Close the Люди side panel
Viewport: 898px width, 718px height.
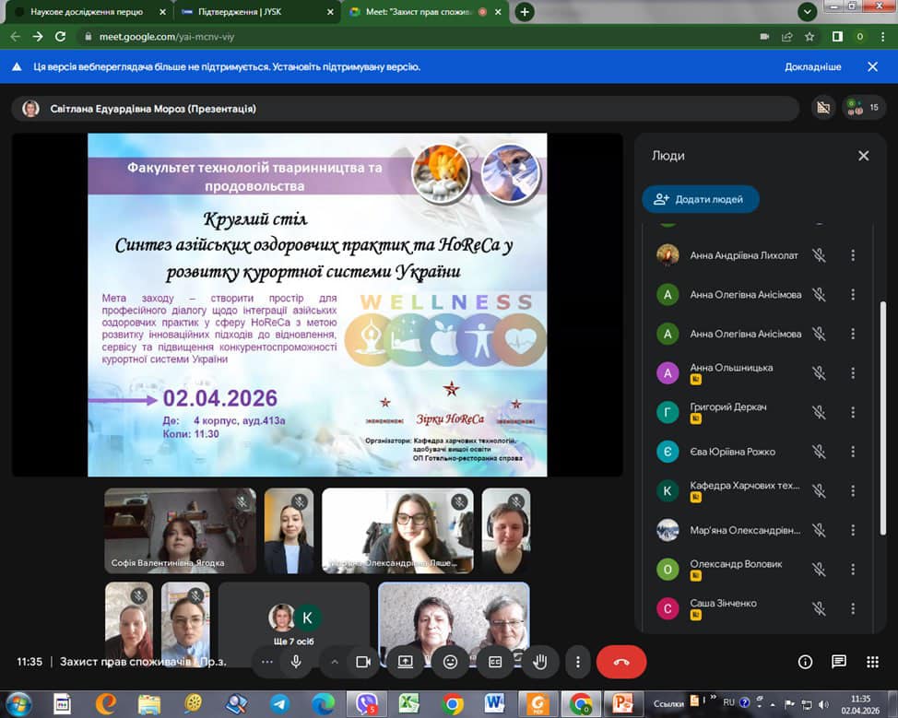[863, 156]
